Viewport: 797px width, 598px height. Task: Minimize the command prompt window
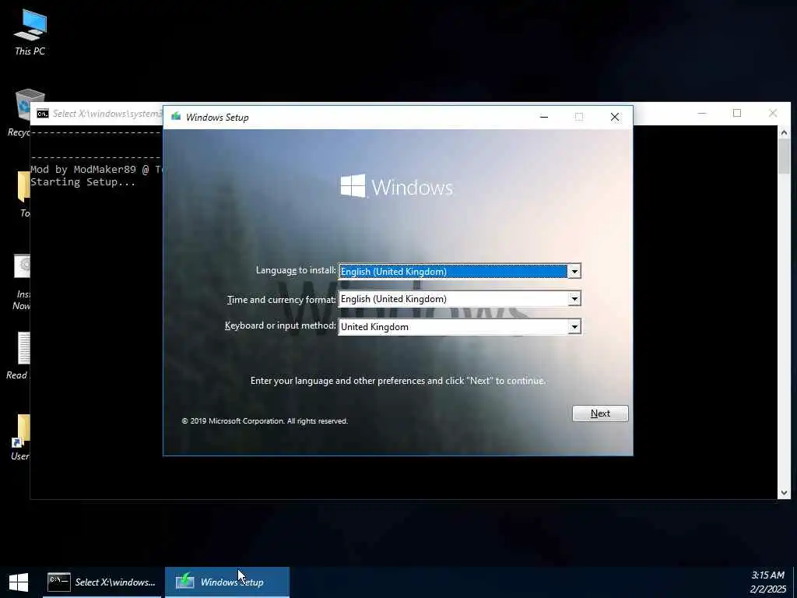click(702, 114)
